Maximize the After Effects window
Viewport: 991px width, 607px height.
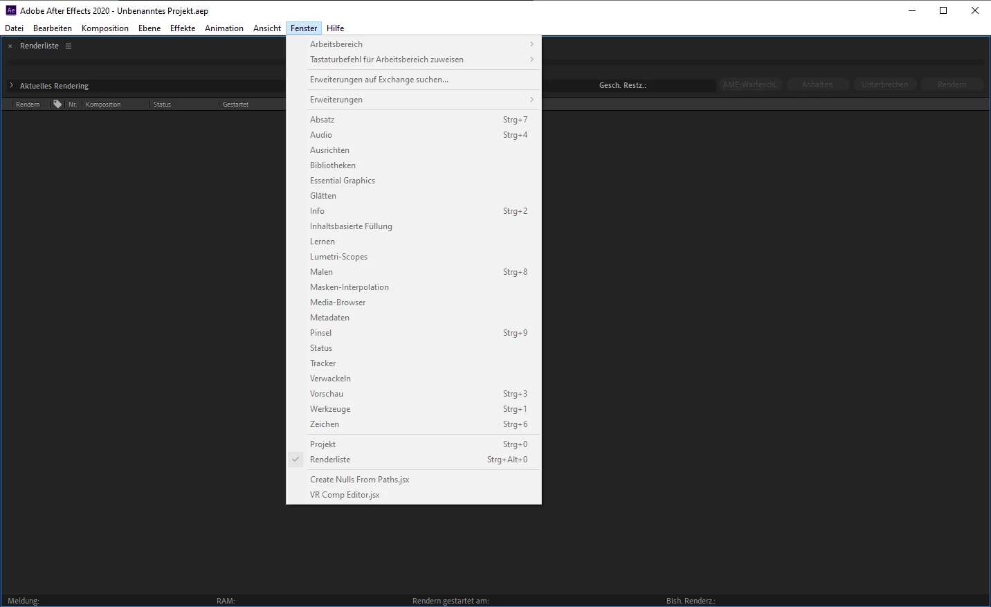(943, 10)
